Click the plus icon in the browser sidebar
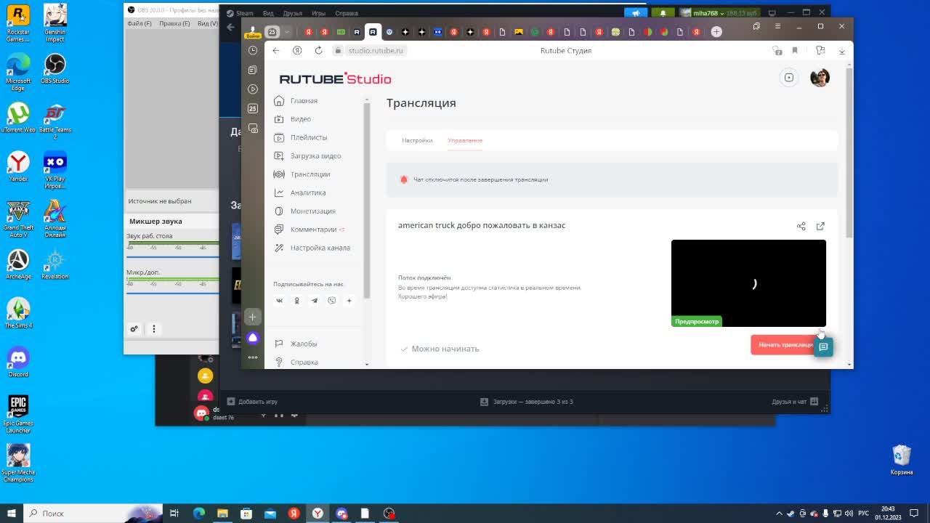The height and width of the screenshot is (523, 930). pyautogui.click(x=253, y=317)
